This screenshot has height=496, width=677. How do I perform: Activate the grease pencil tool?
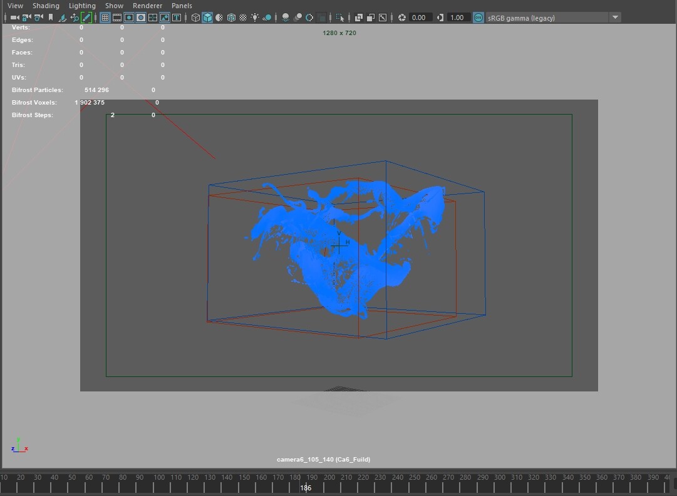pos(86,18)
